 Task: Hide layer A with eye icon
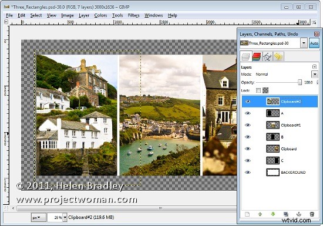(248, 113)
